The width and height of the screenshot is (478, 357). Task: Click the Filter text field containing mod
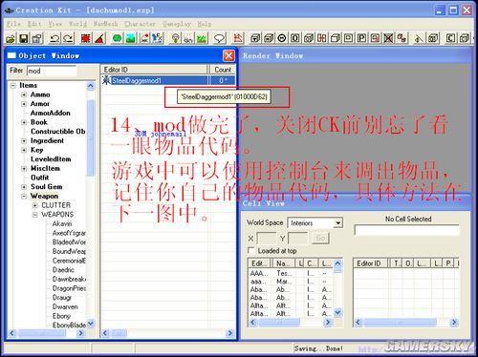52,71
